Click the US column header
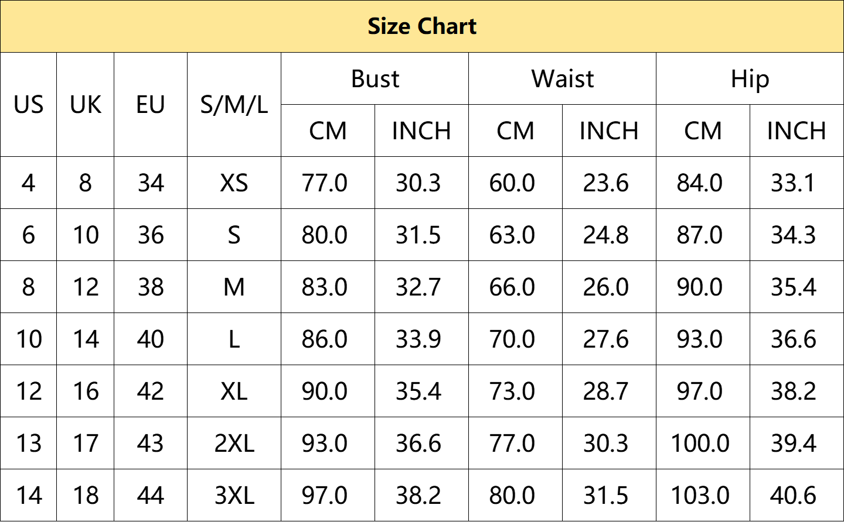Viewport: 844px width, 522px height. [x=28, y=105]
